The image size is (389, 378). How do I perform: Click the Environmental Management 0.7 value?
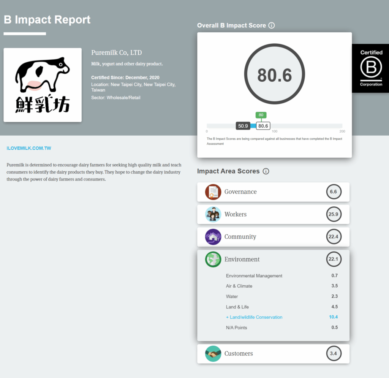point(334,275)
